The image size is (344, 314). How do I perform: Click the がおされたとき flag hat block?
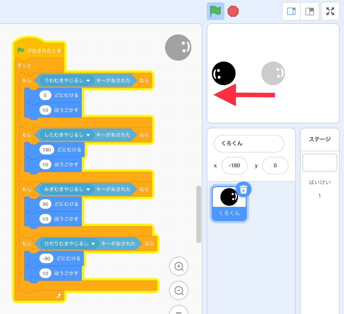click(x=39, y=51)
